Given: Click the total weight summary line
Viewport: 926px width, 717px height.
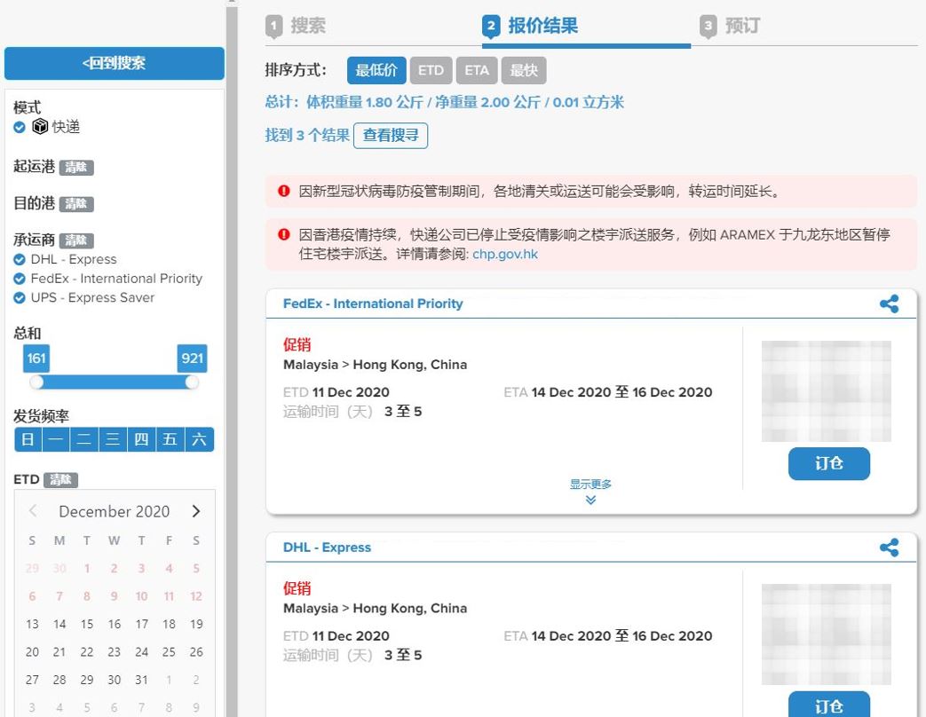Looking at the screenshot, I should click(444, 103).
